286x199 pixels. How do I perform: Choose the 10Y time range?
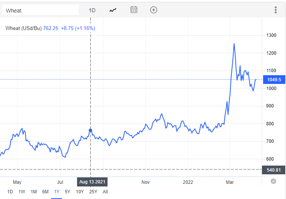coord(80,192)
